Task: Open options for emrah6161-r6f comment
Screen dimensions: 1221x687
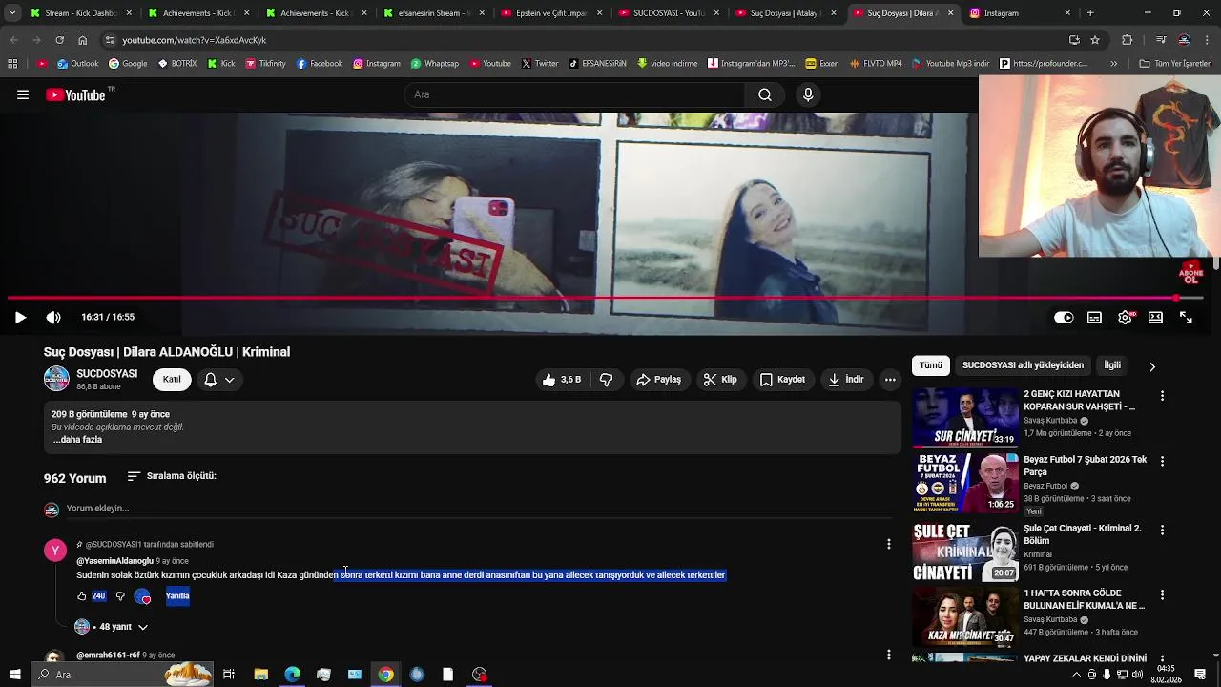Action: tap(888, 655)
